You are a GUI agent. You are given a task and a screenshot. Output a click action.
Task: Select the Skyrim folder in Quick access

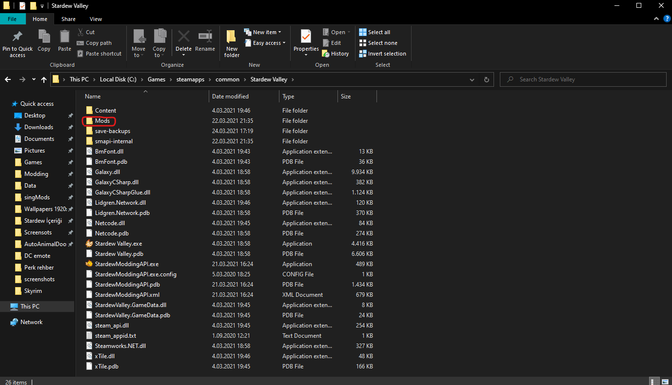(x=33, y=291)
